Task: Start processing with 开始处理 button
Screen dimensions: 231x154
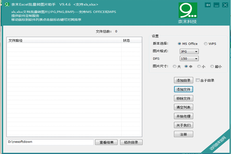Action: 183,116
